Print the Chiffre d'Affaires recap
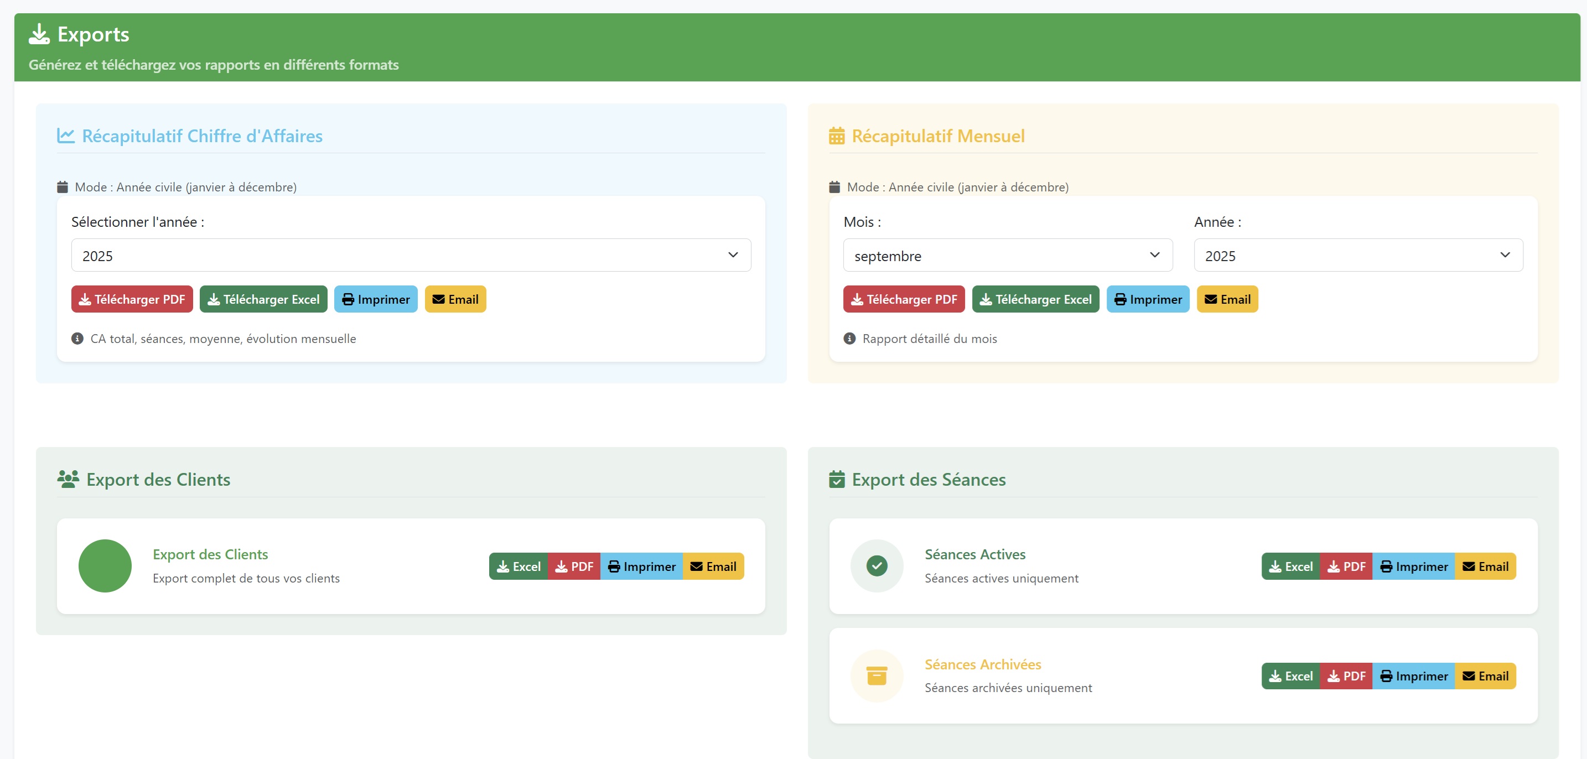The height and width of the screenshot is (759, 1592). click(376, 299)
